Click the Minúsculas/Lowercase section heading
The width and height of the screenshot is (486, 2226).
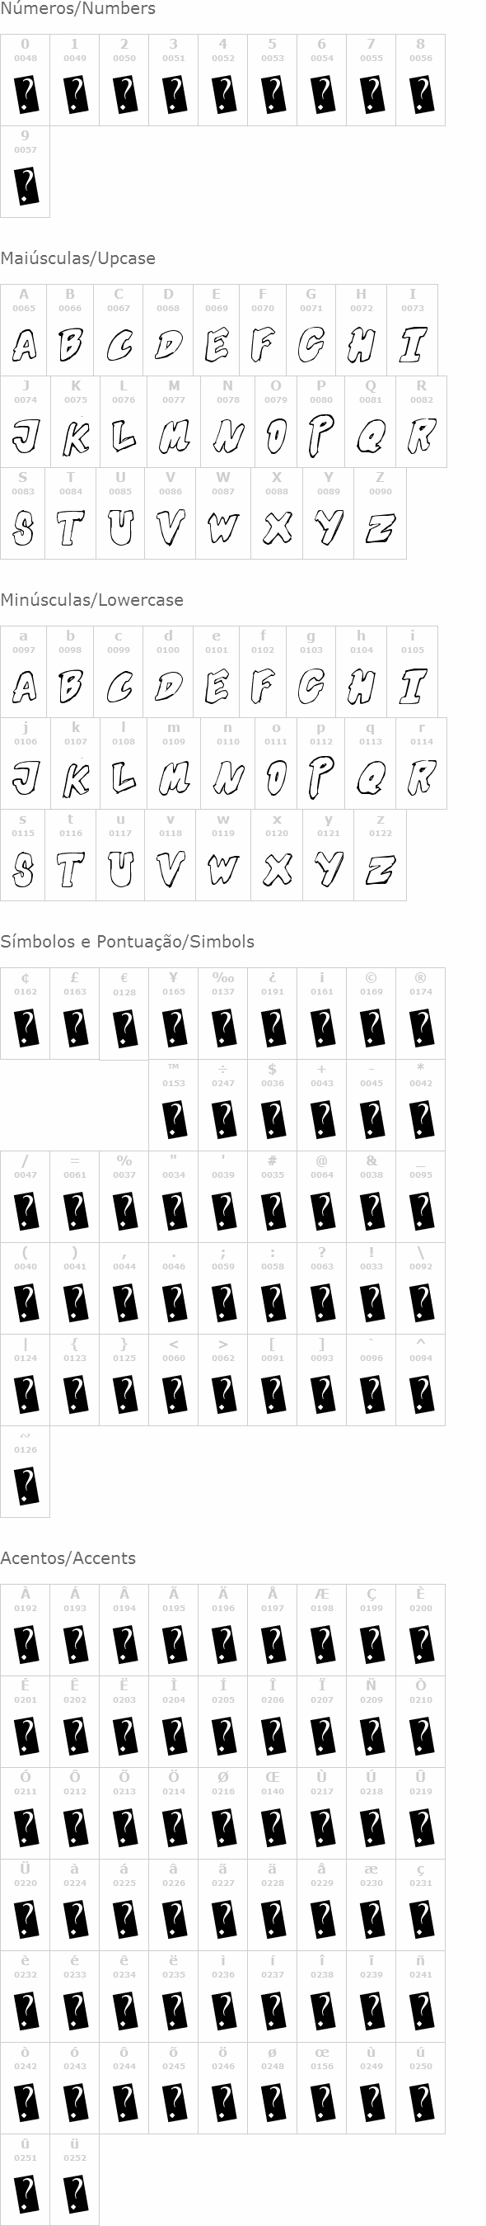[91, 600]
